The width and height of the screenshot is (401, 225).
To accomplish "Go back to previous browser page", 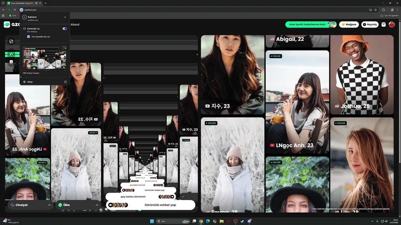I will click(x=3, y=10).
